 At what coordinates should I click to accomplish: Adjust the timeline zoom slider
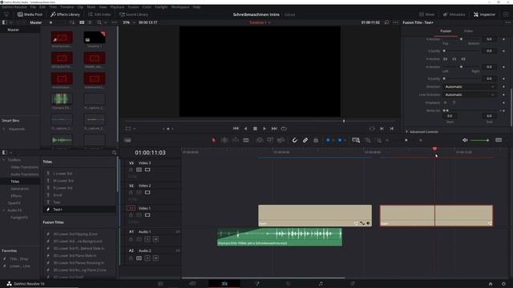pos(406,140)
